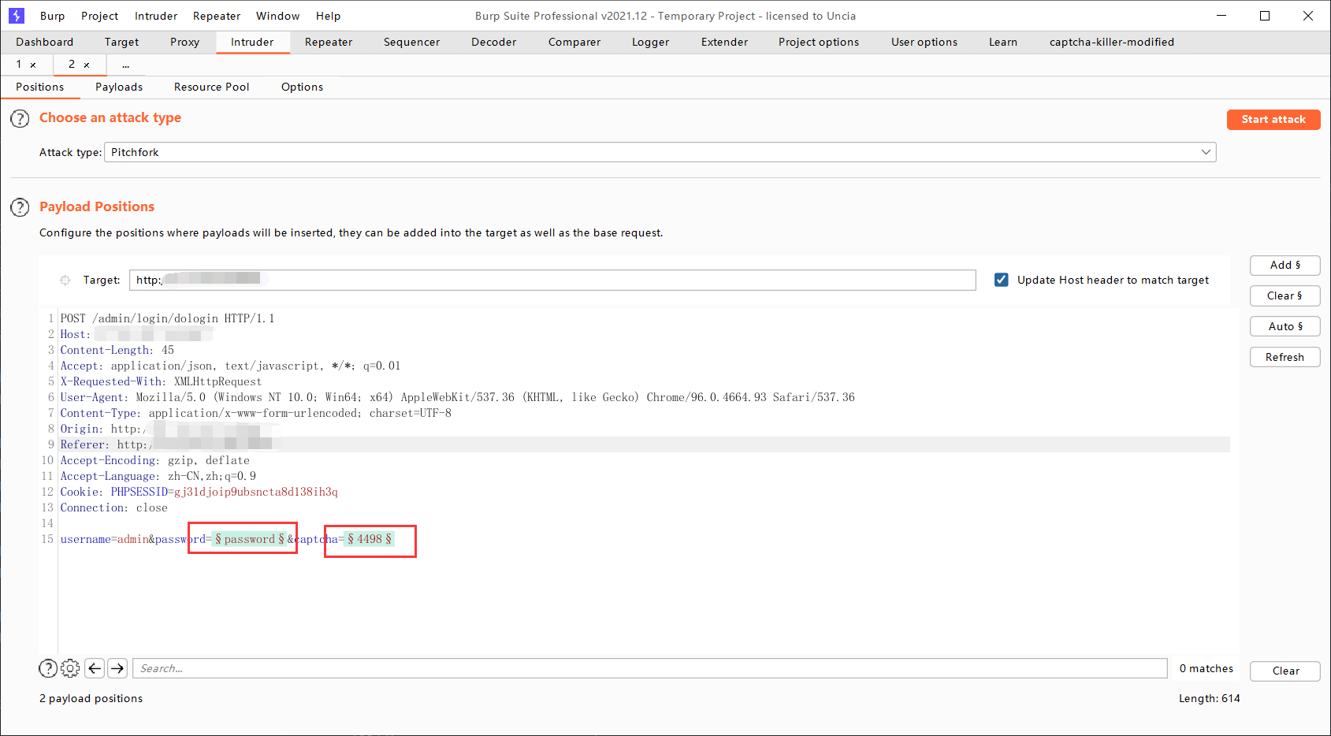This screenshot has height=736, width=1331.
Task: Open help for Choose an attack type
Action: [20, 119]
